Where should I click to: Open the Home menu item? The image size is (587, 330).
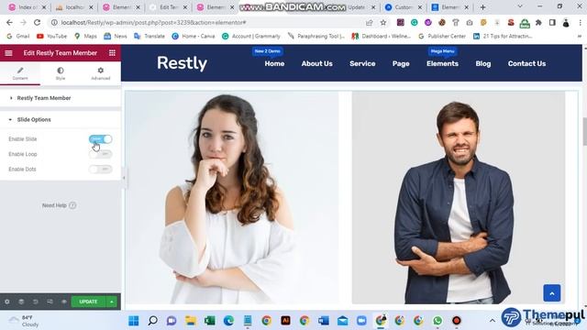274,63
